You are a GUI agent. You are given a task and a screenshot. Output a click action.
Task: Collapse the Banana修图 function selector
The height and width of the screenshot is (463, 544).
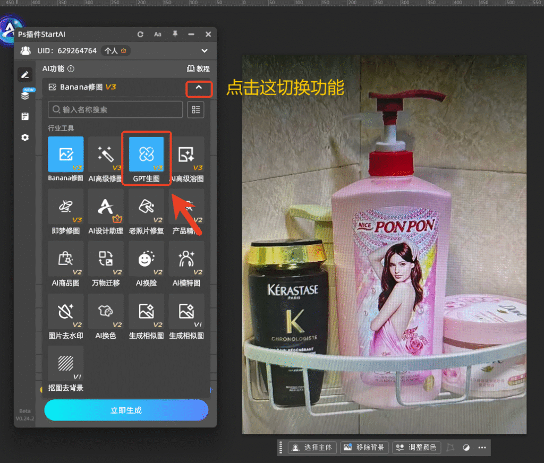tap(199, 88)
